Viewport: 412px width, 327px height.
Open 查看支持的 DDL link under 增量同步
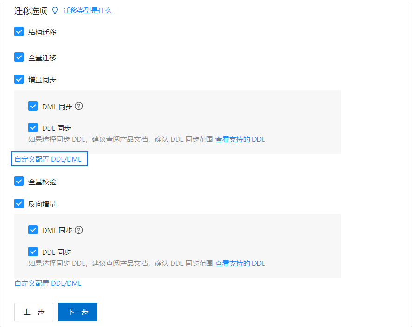[x=240, y=139]
